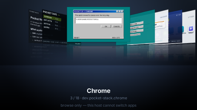Click READY in the dialog status bar
This screenshot has height=110, width=197.
click(77, 38)
